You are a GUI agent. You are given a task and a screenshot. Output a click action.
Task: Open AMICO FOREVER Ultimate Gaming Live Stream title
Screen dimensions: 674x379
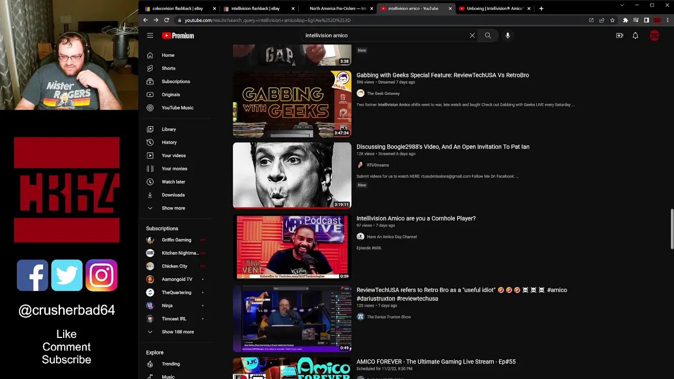point(436,362)
